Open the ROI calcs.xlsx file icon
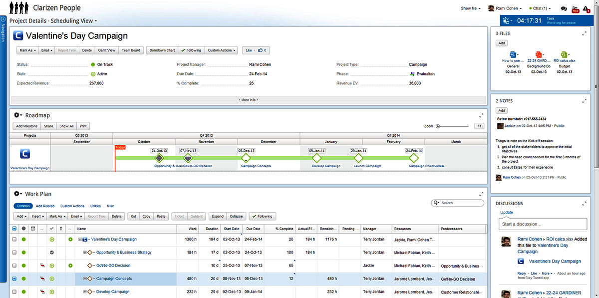This screenshot has width=599, height=298. (564, 54)
